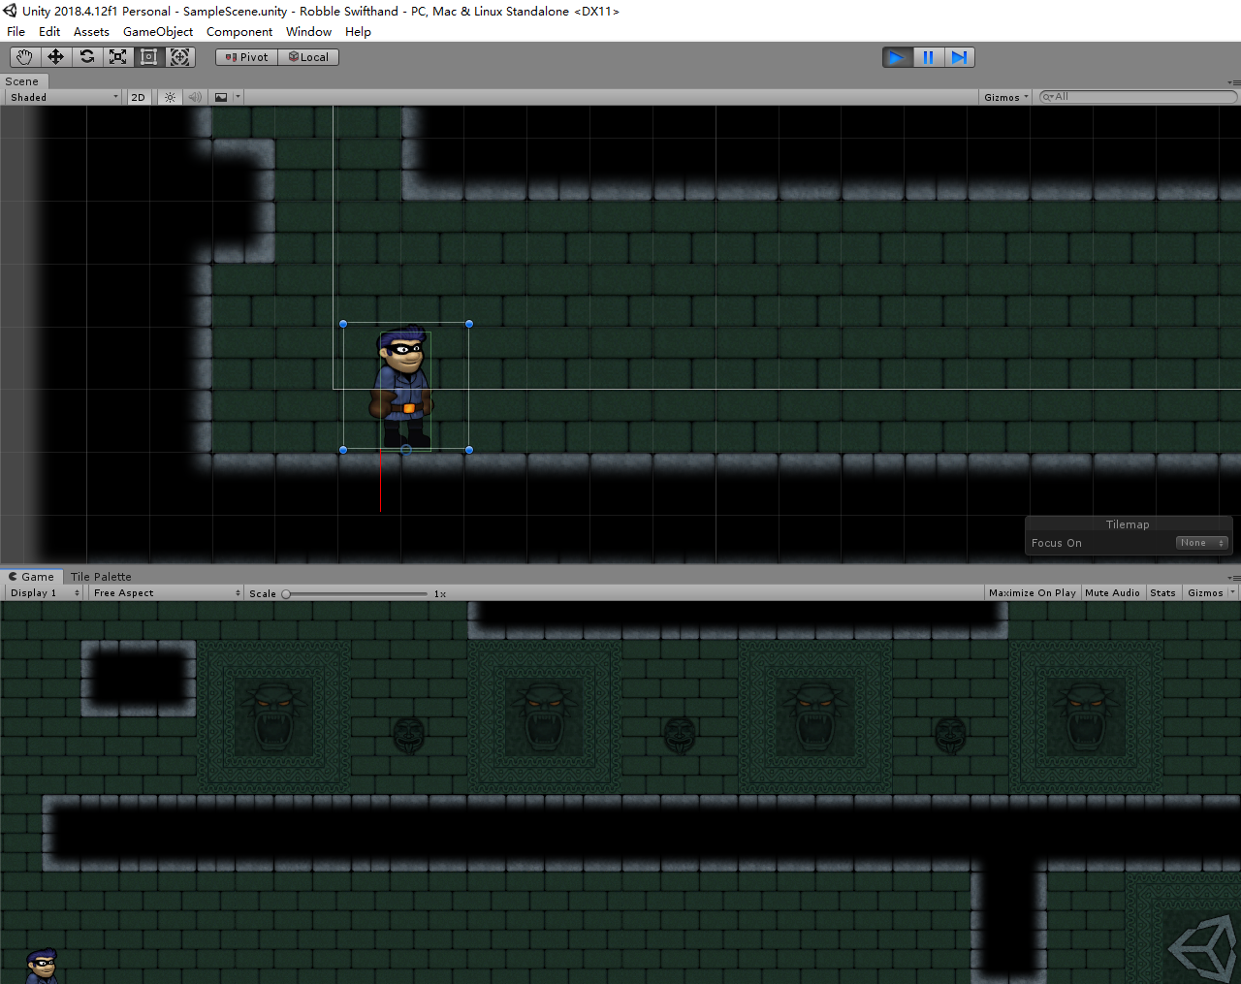The image size is (1241, 984).
Task: Click the robber's pivot circle at feet
Action: (x=406, y=450)
